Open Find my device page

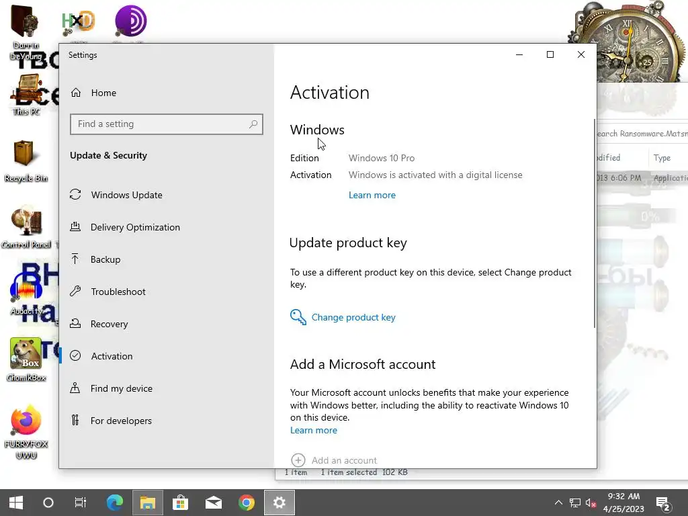tap(112, 388)
